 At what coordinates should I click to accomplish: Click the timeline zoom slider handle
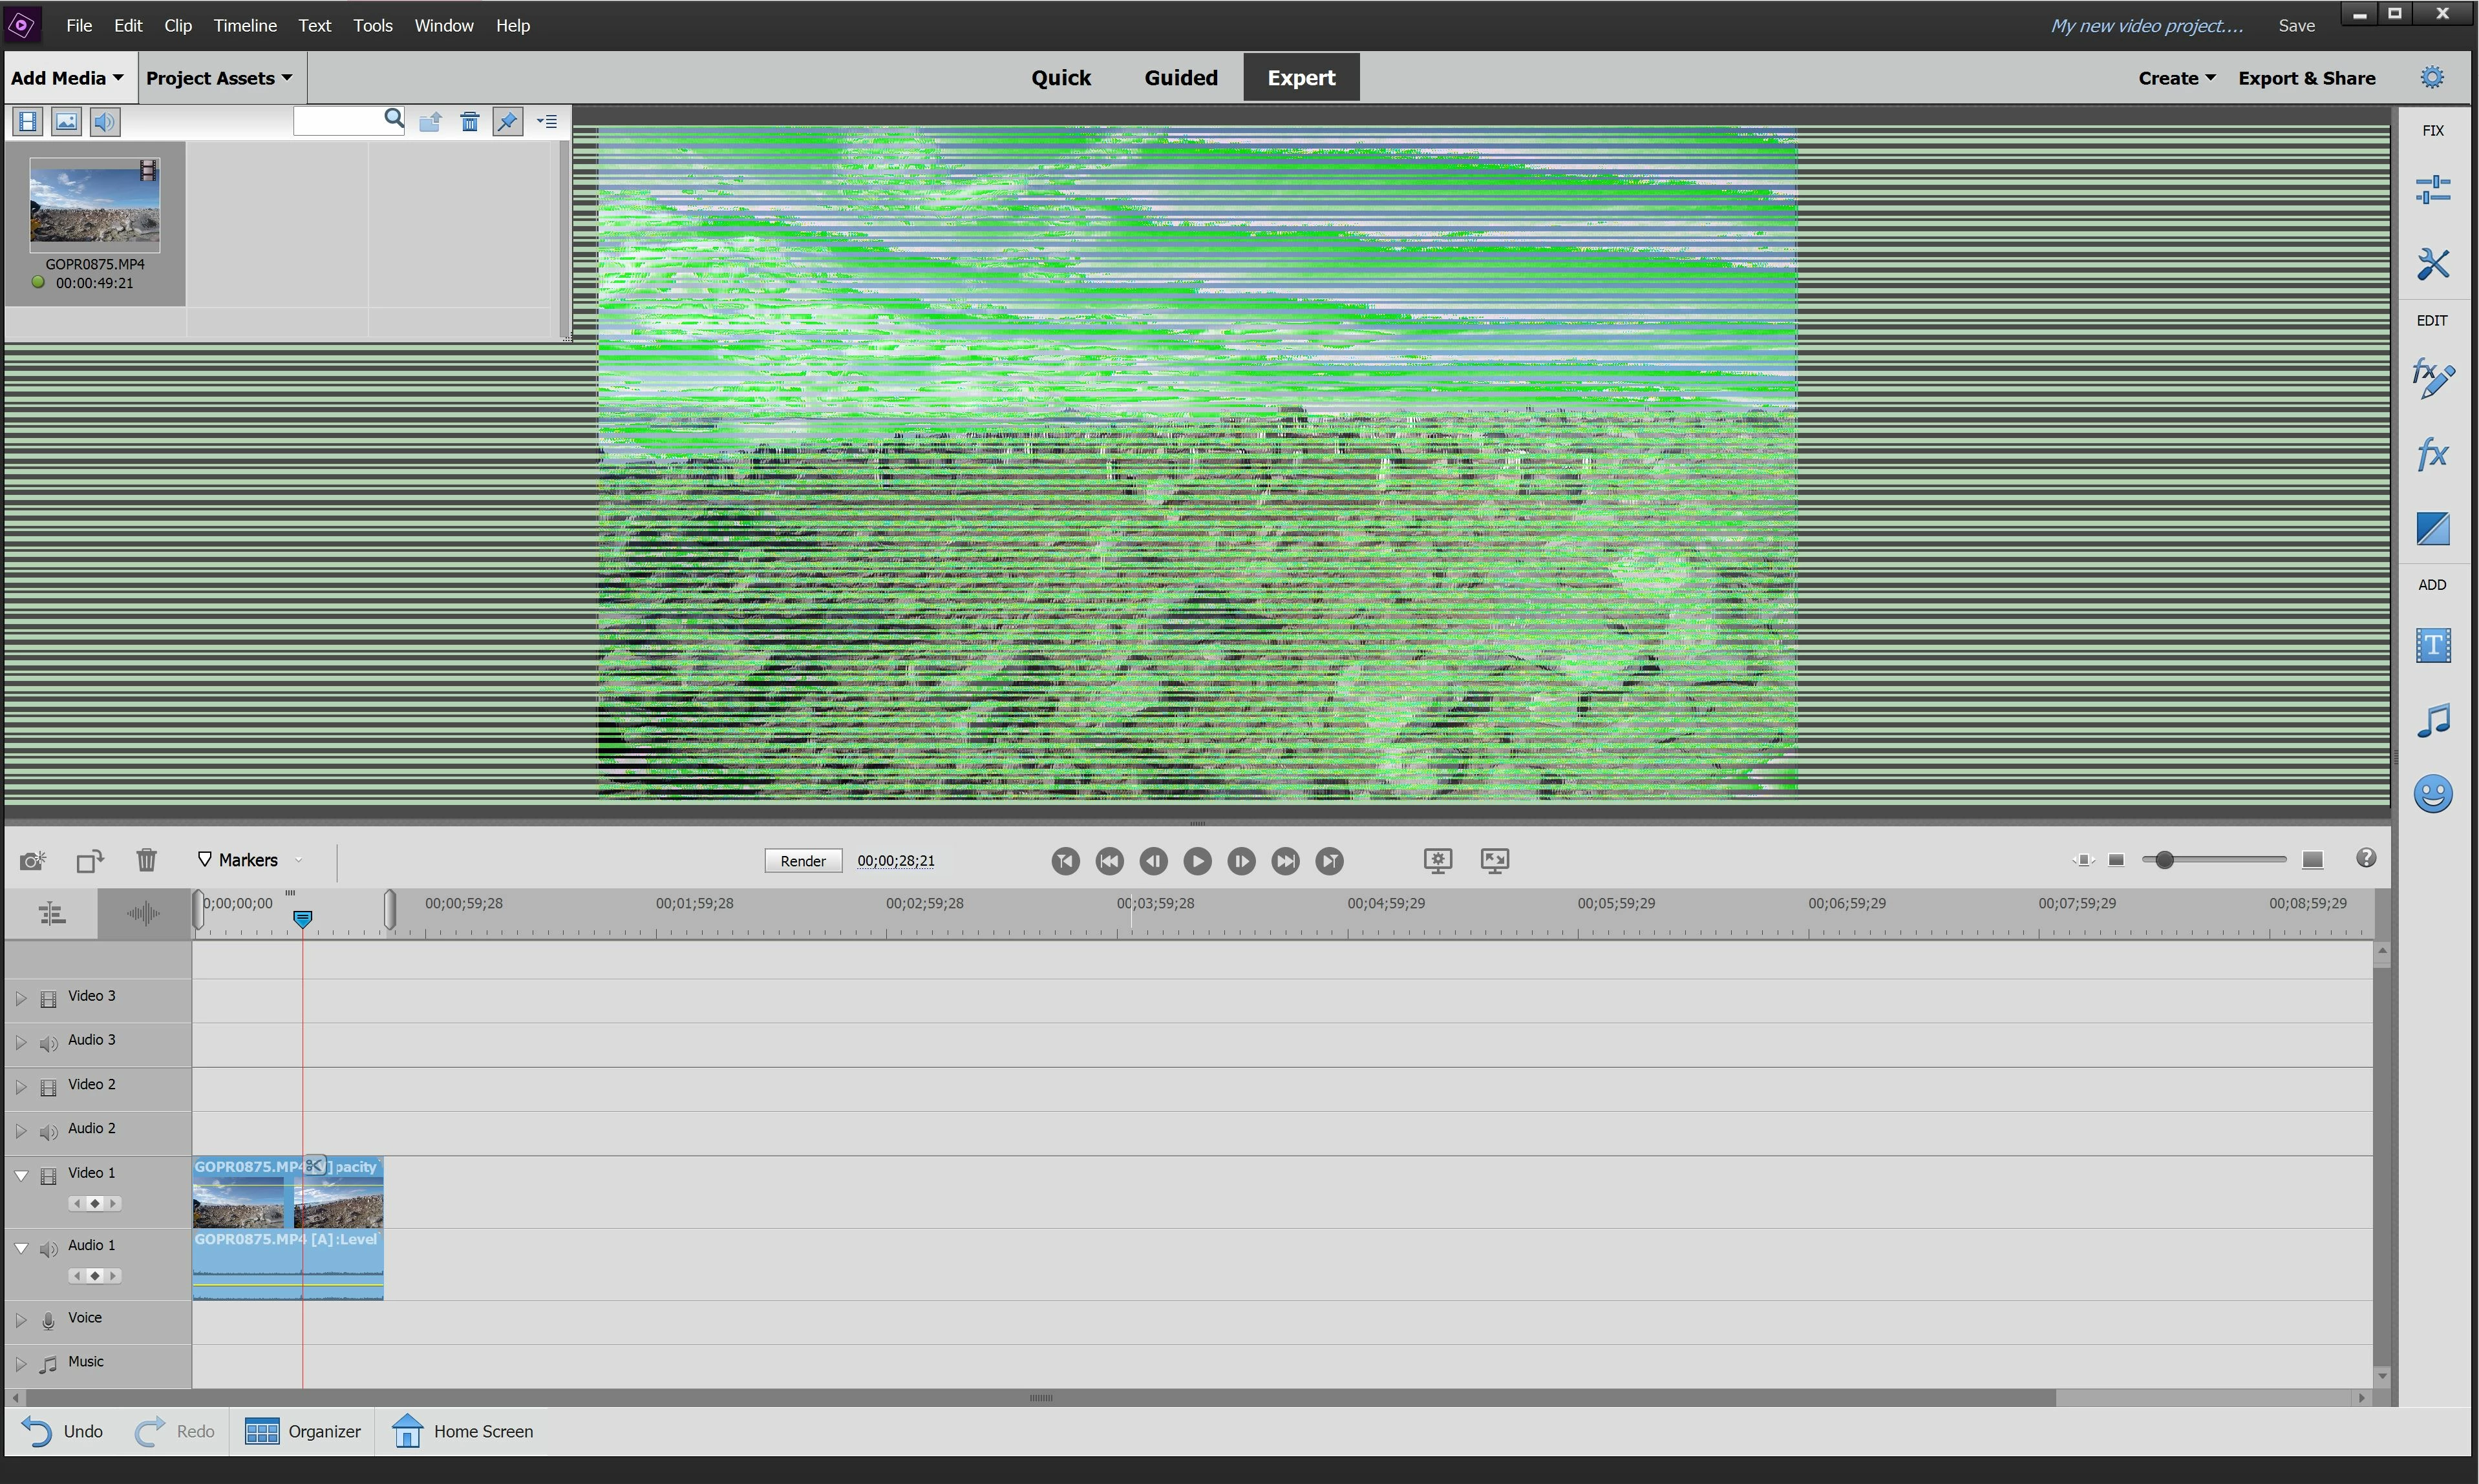(2164, 861)
